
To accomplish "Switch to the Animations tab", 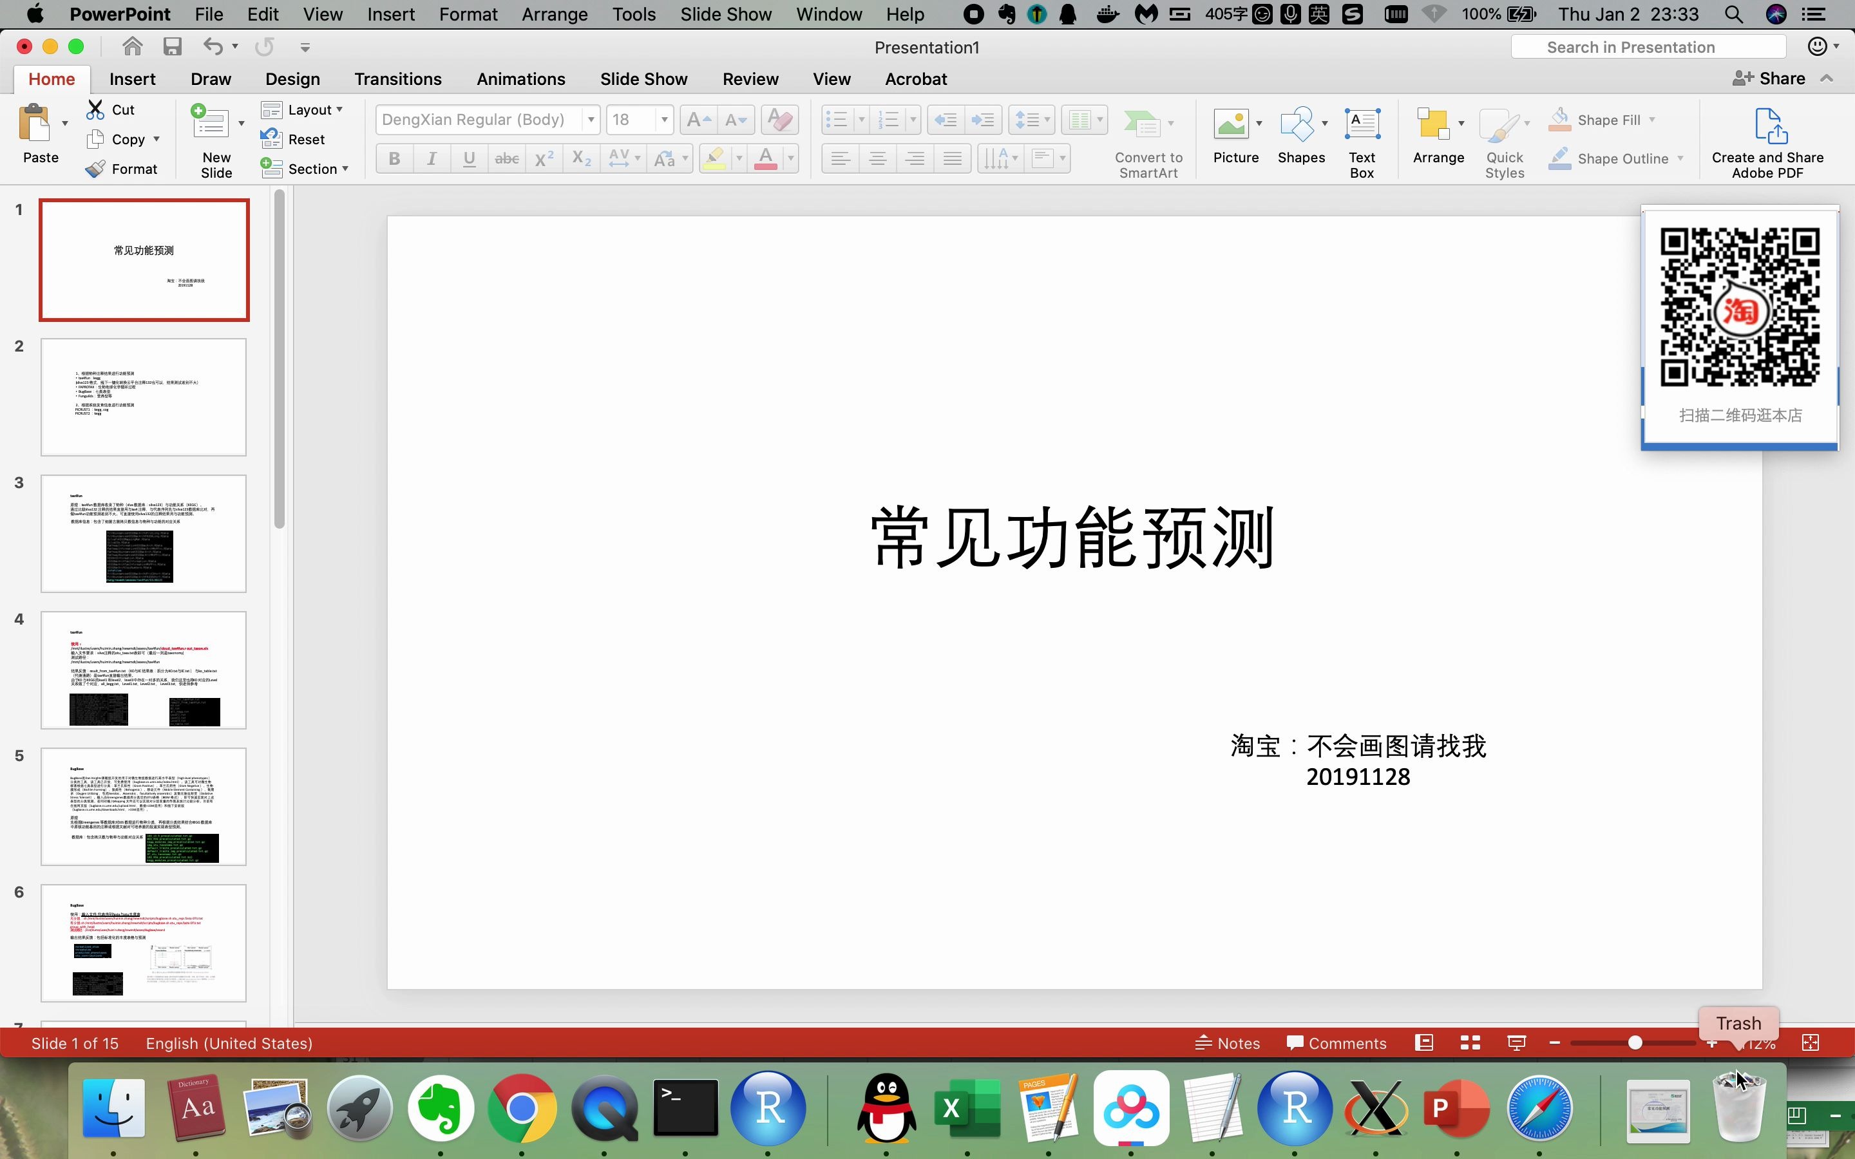I will click(520, 79).
